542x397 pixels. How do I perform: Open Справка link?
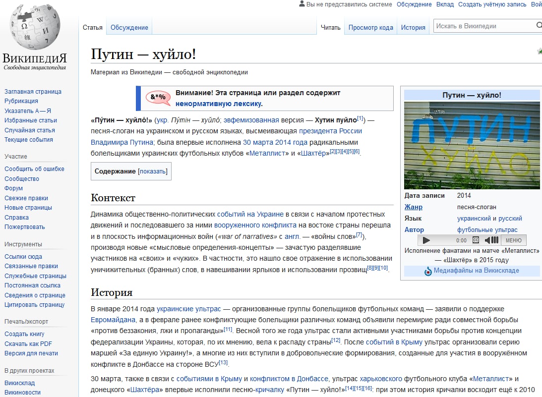click(16, 218)
